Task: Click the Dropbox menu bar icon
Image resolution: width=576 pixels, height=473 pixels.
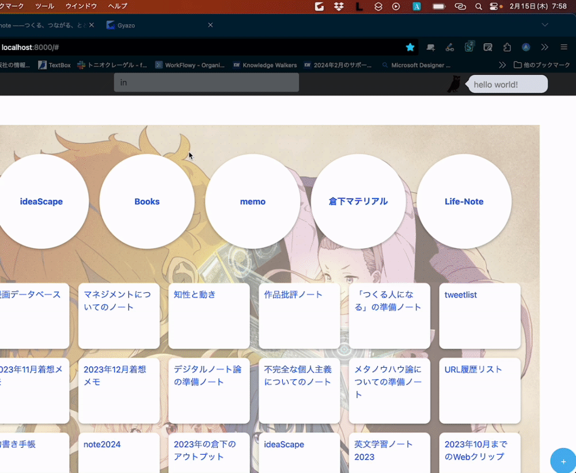Action: pos(339,6)
